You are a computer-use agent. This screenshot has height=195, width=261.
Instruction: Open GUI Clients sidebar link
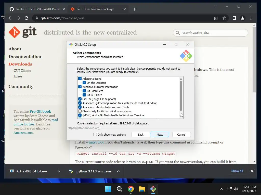pos(22,71)
